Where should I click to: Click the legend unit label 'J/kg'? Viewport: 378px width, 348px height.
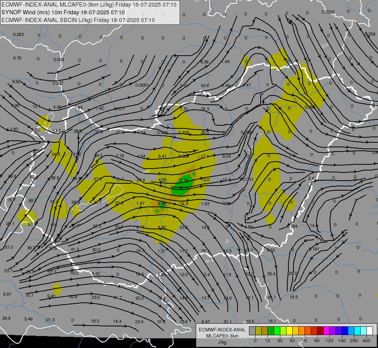222,342
